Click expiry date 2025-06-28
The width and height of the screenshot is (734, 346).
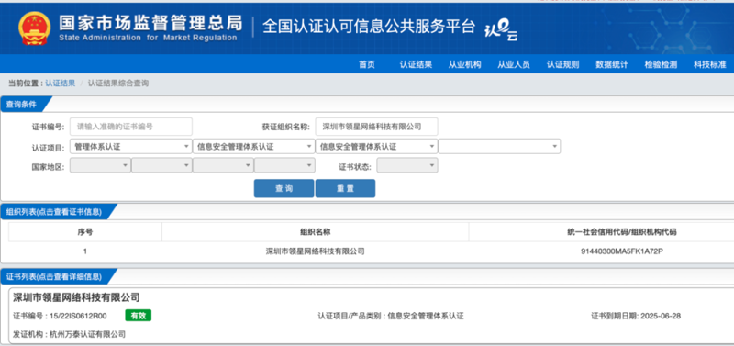[x=660, y=316]
